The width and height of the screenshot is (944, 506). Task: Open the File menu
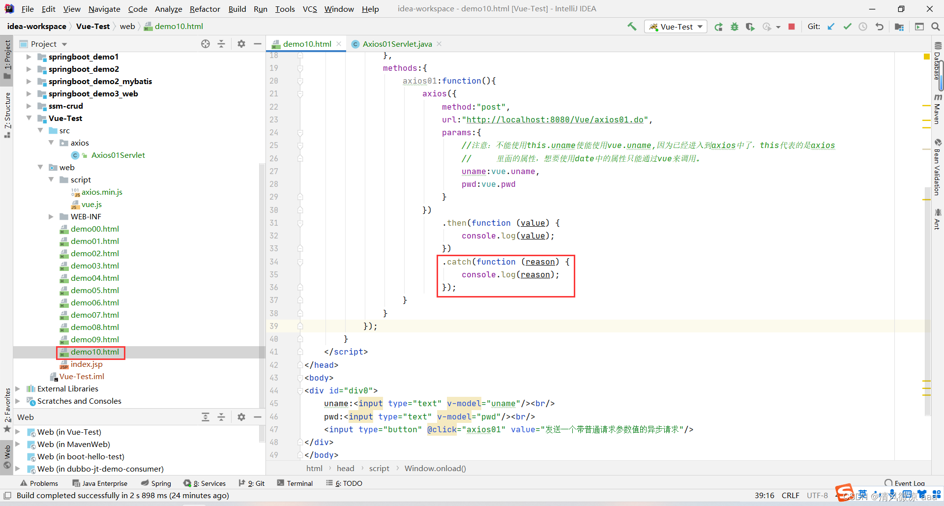coord(28,9)
